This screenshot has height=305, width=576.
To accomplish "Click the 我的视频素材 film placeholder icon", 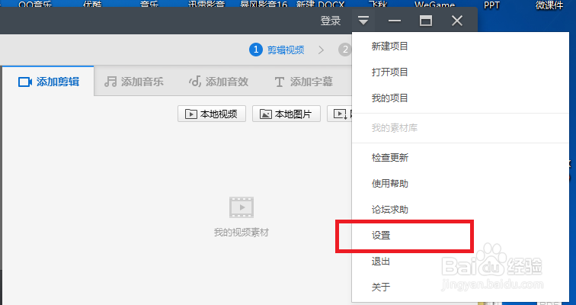I will coord(242,207).
